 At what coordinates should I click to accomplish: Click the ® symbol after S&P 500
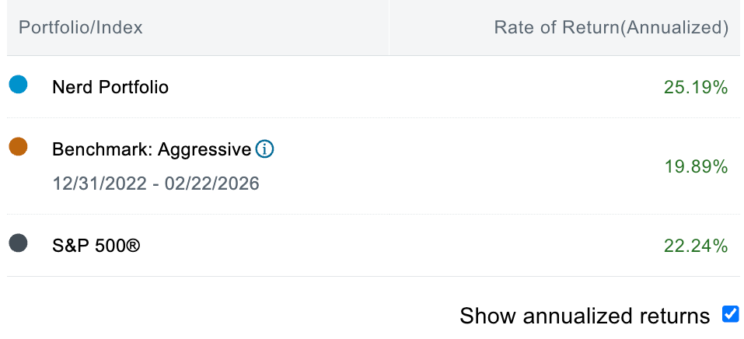pos(134,246)
